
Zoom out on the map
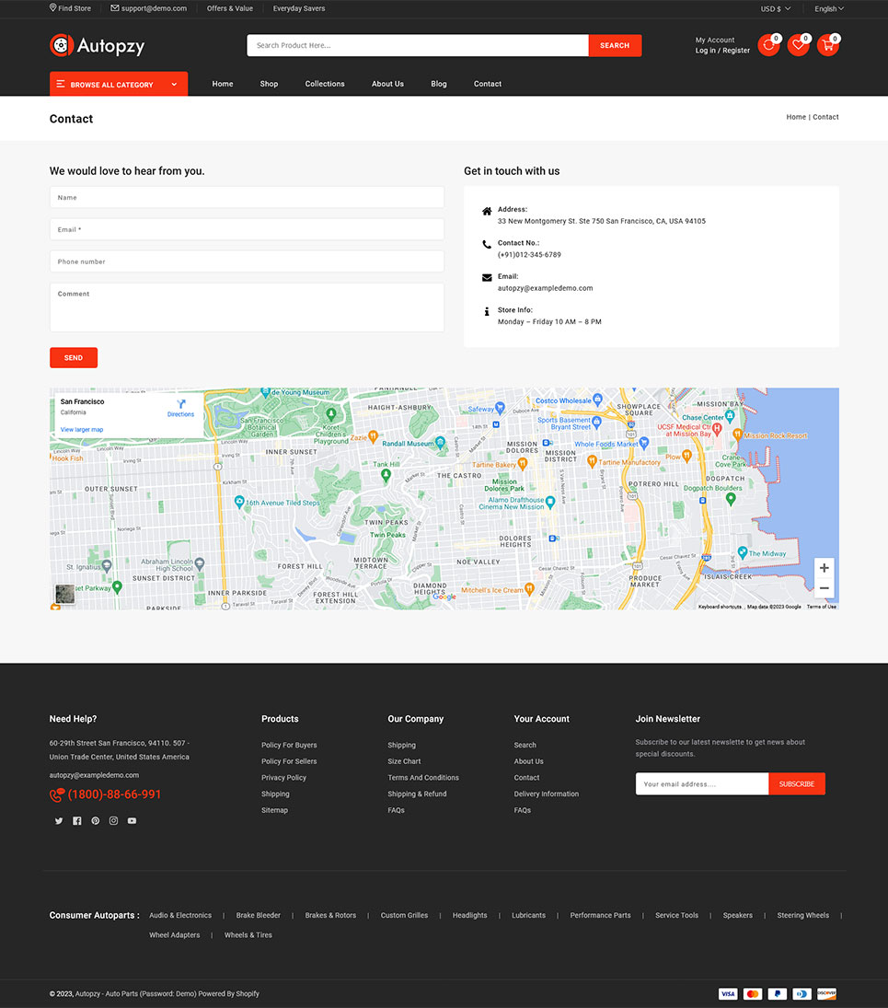(824, 588)
